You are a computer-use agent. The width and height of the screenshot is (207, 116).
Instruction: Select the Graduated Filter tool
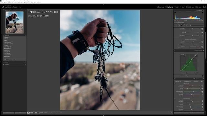click(184, 25)
